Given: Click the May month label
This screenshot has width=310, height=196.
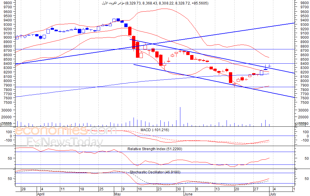Looking at the screenshot, I should pyautogui.click(x=117, y=194).
